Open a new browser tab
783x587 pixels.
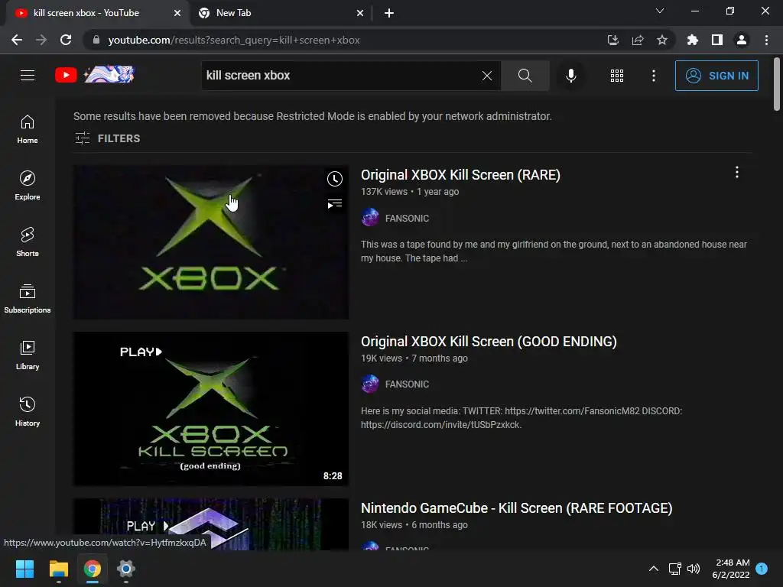coord(389,13)
